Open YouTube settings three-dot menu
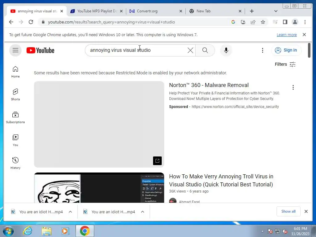Viewport: 316px width, 237px height. pos(262,50)
